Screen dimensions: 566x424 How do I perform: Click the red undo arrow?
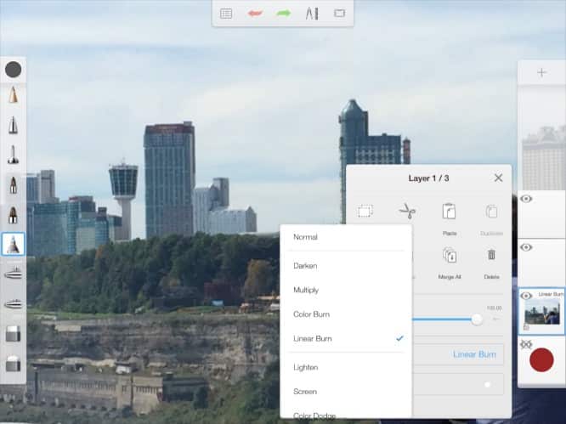point(253,14)
